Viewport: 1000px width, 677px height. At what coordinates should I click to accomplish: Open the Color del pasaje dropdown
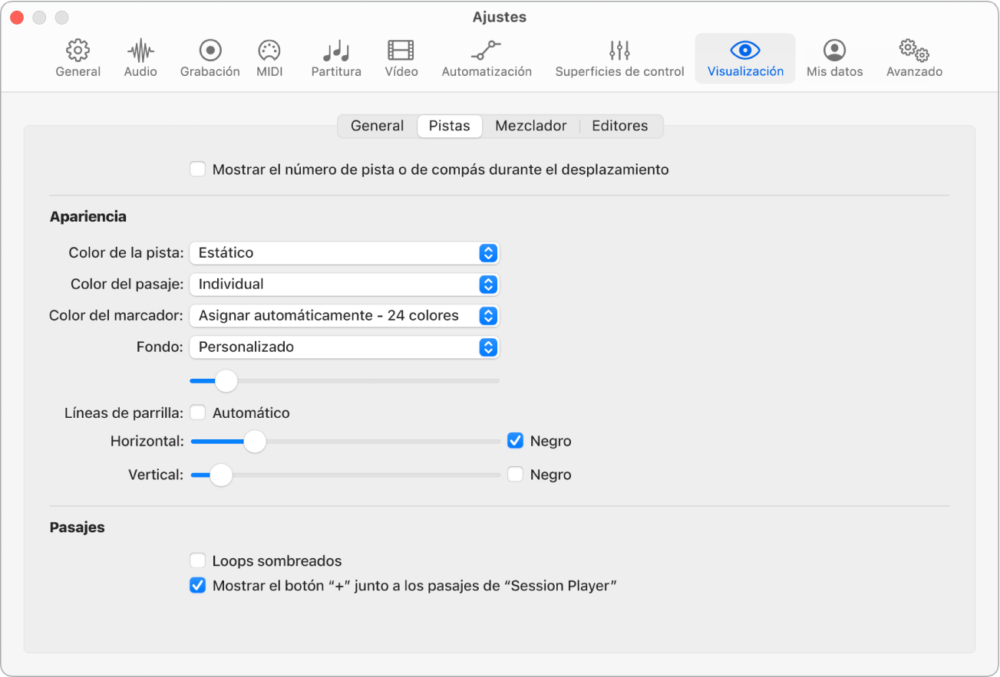(x=345, y=284)
